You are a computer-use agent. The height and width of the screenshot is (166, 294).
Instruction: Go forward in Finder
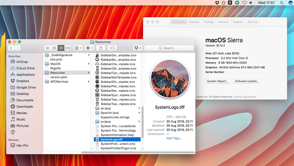click(x=18, y=48)
